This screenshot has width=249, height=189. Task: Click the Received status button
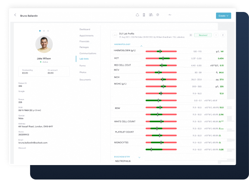203,35
